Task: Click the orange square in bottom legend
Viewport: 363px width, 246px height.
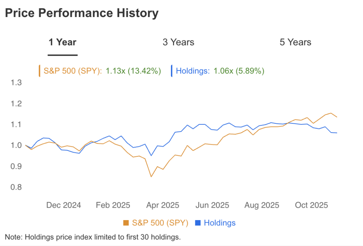Action: [x=125, y=223]
